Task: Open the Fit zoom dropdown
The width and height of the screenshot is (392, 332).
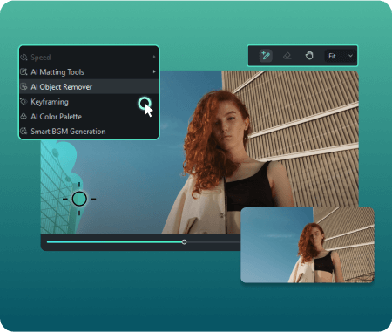Action: tap(341, 56)
